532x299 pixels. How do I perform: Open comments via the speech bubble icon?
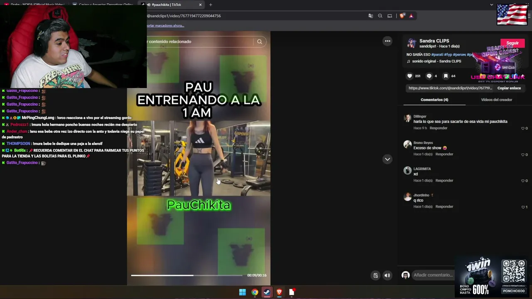tap(429, 76)
